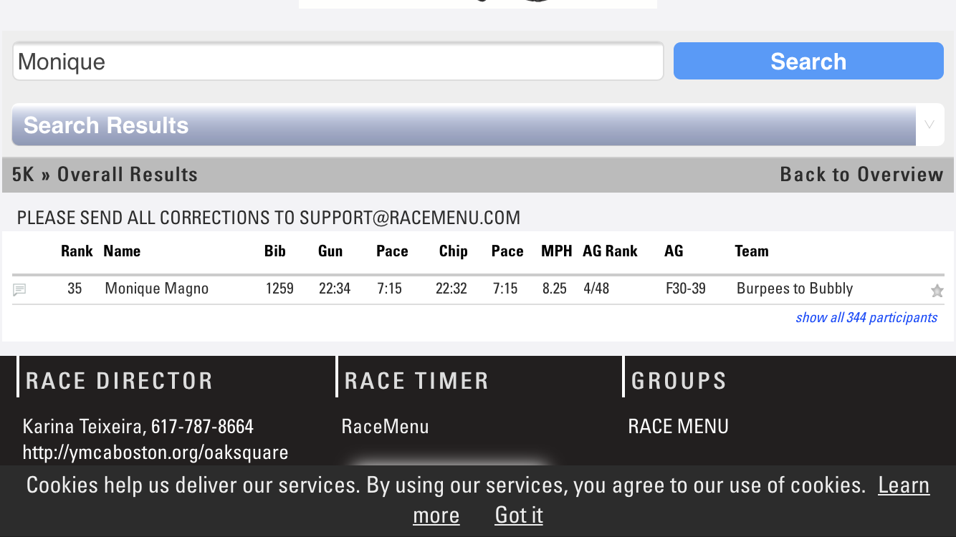Sort by the Team column header
The image size is (956, 537).
(751, 251)
